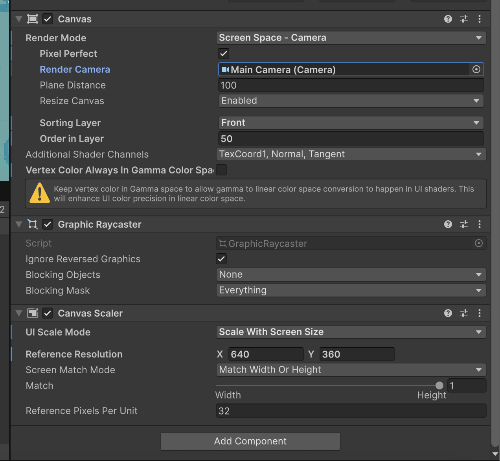Disable the Canvas component checkbox
Image resolution: width=500 pixels, height=461 pixels.
48,19
